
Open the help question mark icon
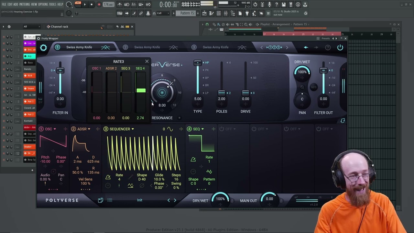pyautogui.click(x=277, y=5)
